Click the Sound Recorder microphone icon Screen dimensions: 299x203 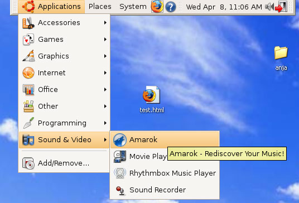coord(120,190)
